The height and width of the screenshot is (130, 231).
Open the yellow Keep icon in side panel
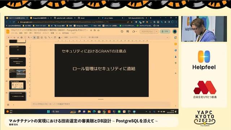[x=175, y=44]
